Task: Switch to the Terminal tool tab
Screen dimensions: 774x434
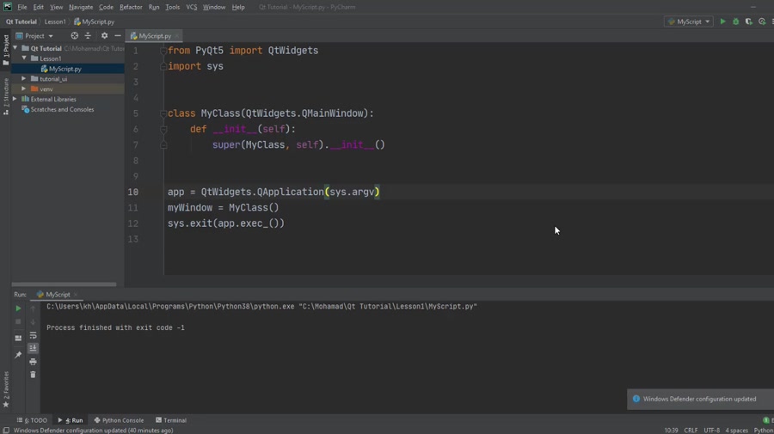Action: click(171, 420)
